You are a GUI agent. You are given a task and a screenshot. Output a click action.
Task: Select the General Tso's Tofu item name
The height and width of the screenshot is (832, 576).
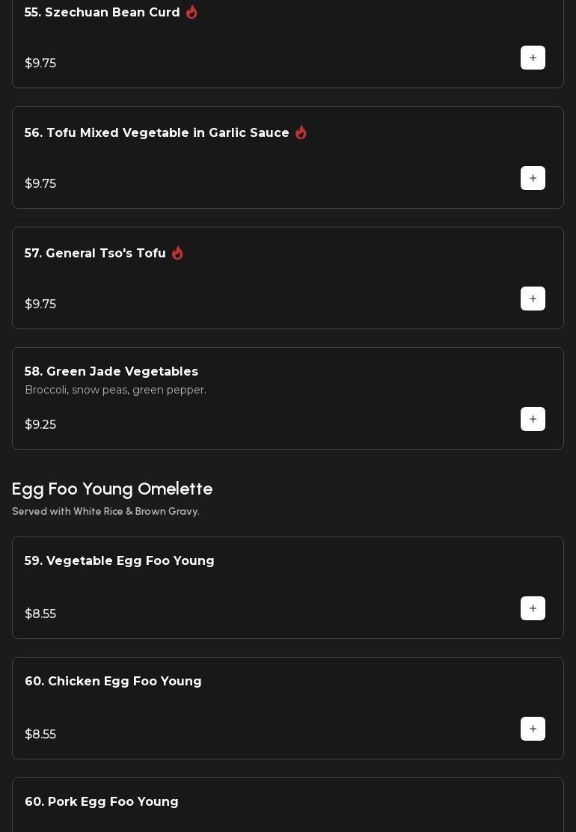pos(95,254)
